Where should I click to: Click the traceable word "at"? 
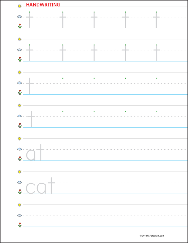[x=35, y=153]
